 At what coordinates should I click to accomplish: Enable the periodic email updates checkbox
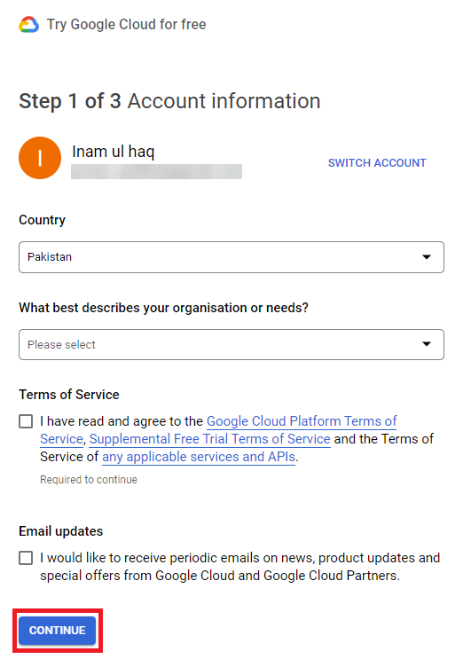click(x=26, y=558)
